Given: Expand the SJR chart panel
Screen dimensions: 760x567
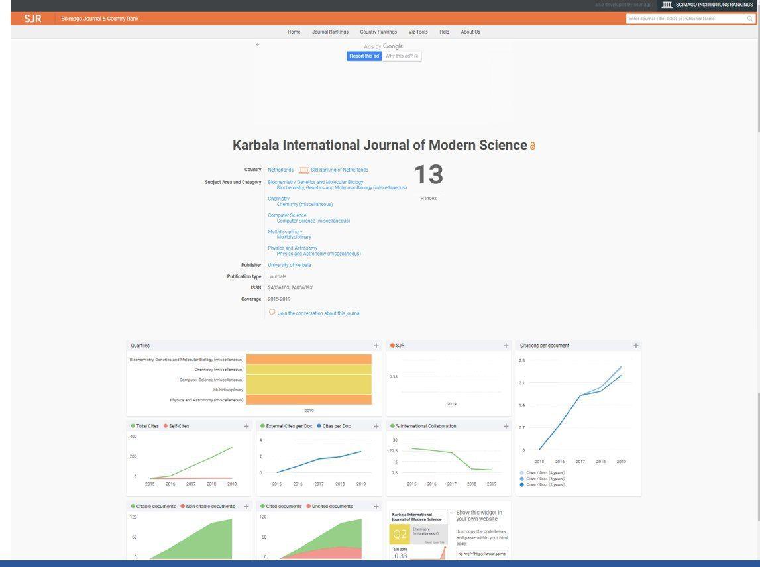Looking at the screenshot, I should 506,346.
